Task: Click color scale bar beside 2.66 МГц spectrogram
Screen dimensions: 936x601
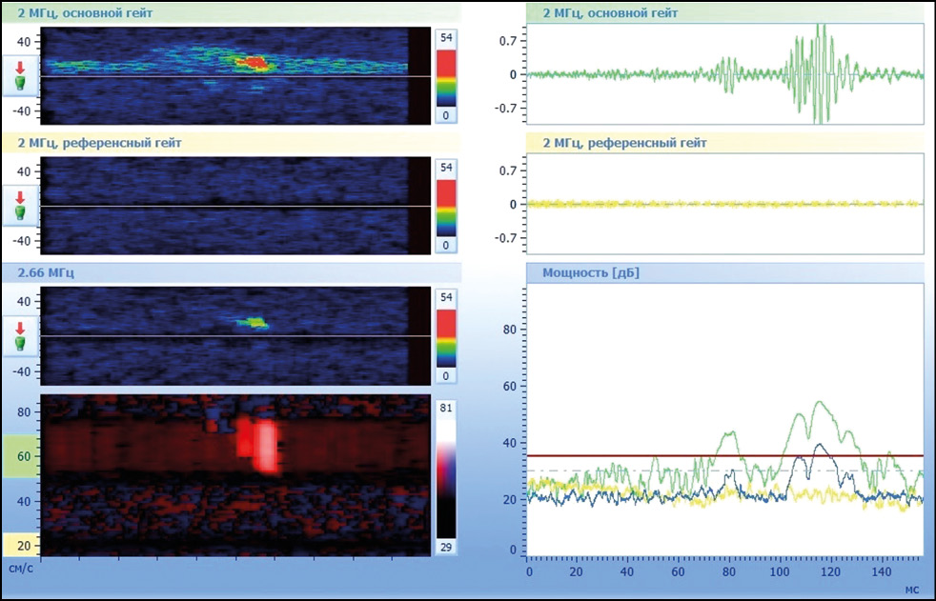Action: coord(447,335)
